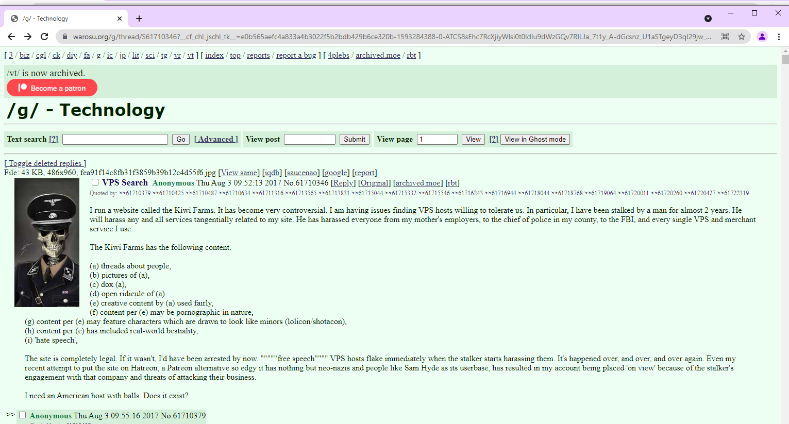Image resolution: width=789 pixels, height=424 pixels.
Task: Toggle deleted replies
Action: coord(45,163)
